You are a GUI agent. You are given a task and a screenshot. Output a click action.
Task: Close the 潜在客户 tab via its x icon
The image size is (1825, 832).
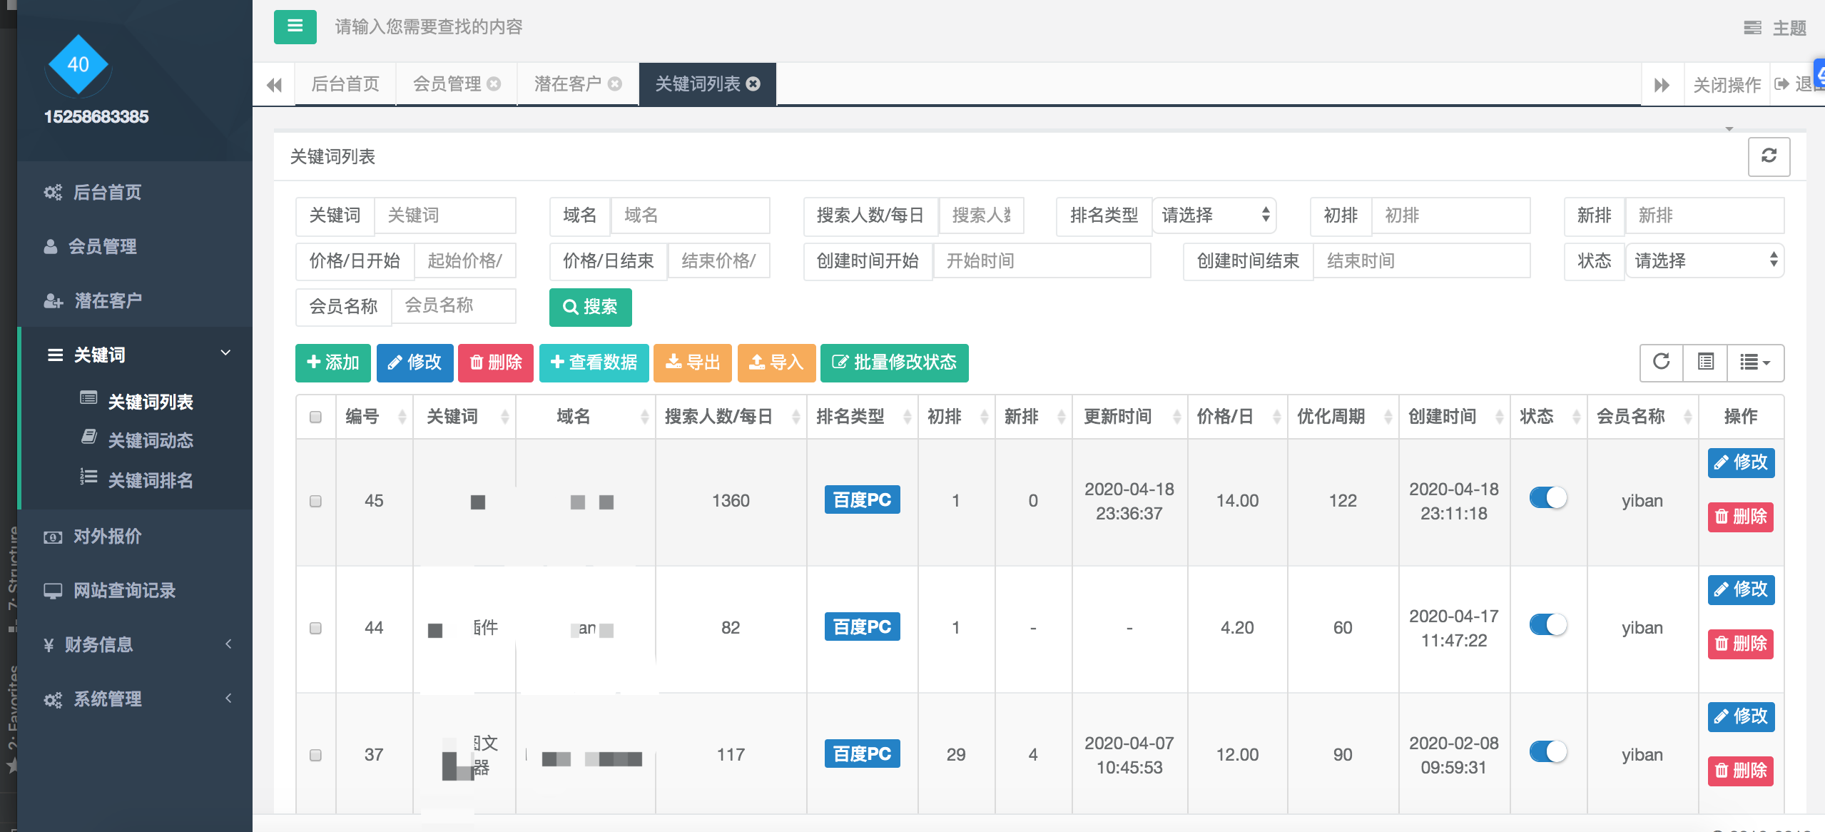[615, 84]
